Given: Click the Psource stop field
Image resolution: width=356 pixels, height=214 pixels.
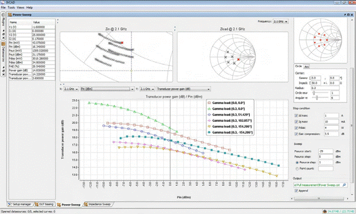Looking at the screenshot, I should click(326, 157).
